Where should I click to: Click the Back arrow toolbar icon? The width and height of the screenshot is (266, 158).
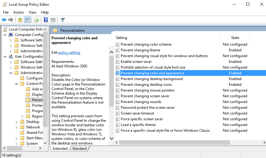[4, 20]
